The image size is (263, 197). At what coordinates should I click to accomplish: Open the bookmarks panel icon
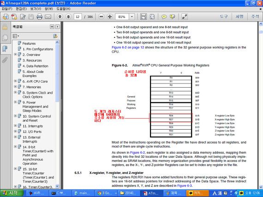coord(5,48)
